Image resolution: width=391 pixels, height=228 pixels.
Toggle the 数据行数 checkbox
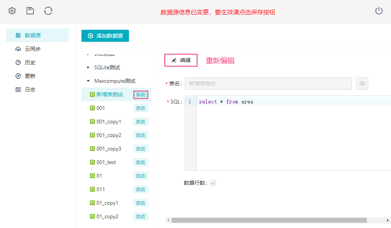[213, 183]
